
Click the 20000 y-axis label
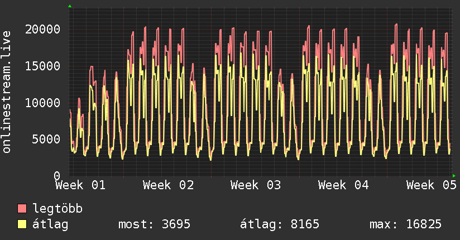click(x=43, y=30)
